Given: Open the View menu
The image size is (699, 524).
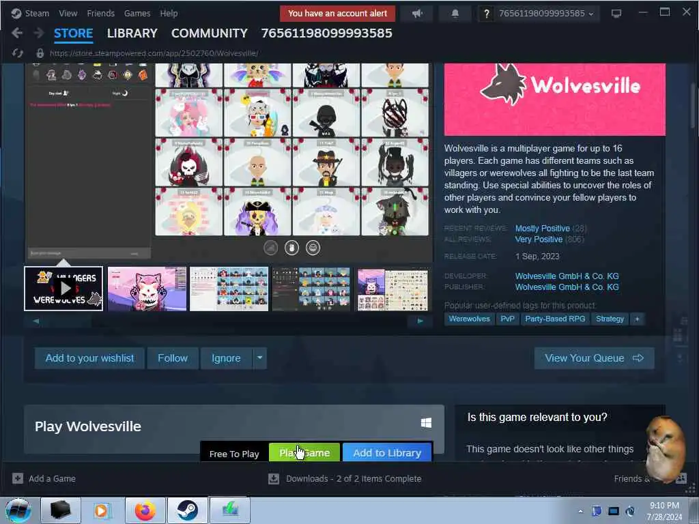Looking at the screenshot, I should pos(68,14).
